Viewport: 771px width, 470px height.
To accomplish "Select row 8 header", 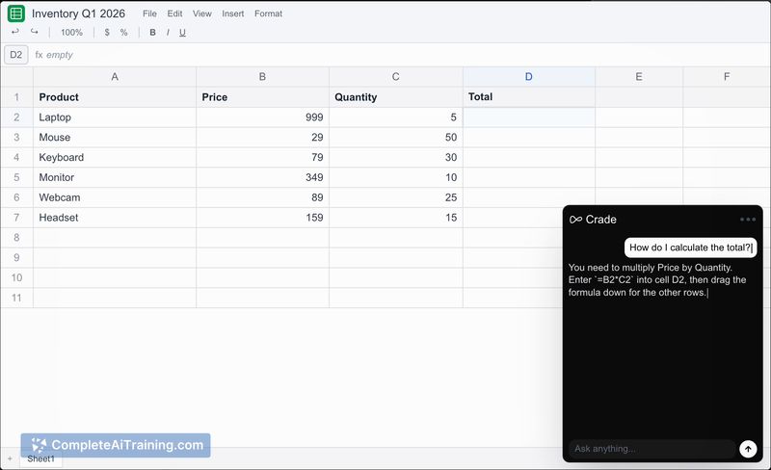I will [16, 238].
